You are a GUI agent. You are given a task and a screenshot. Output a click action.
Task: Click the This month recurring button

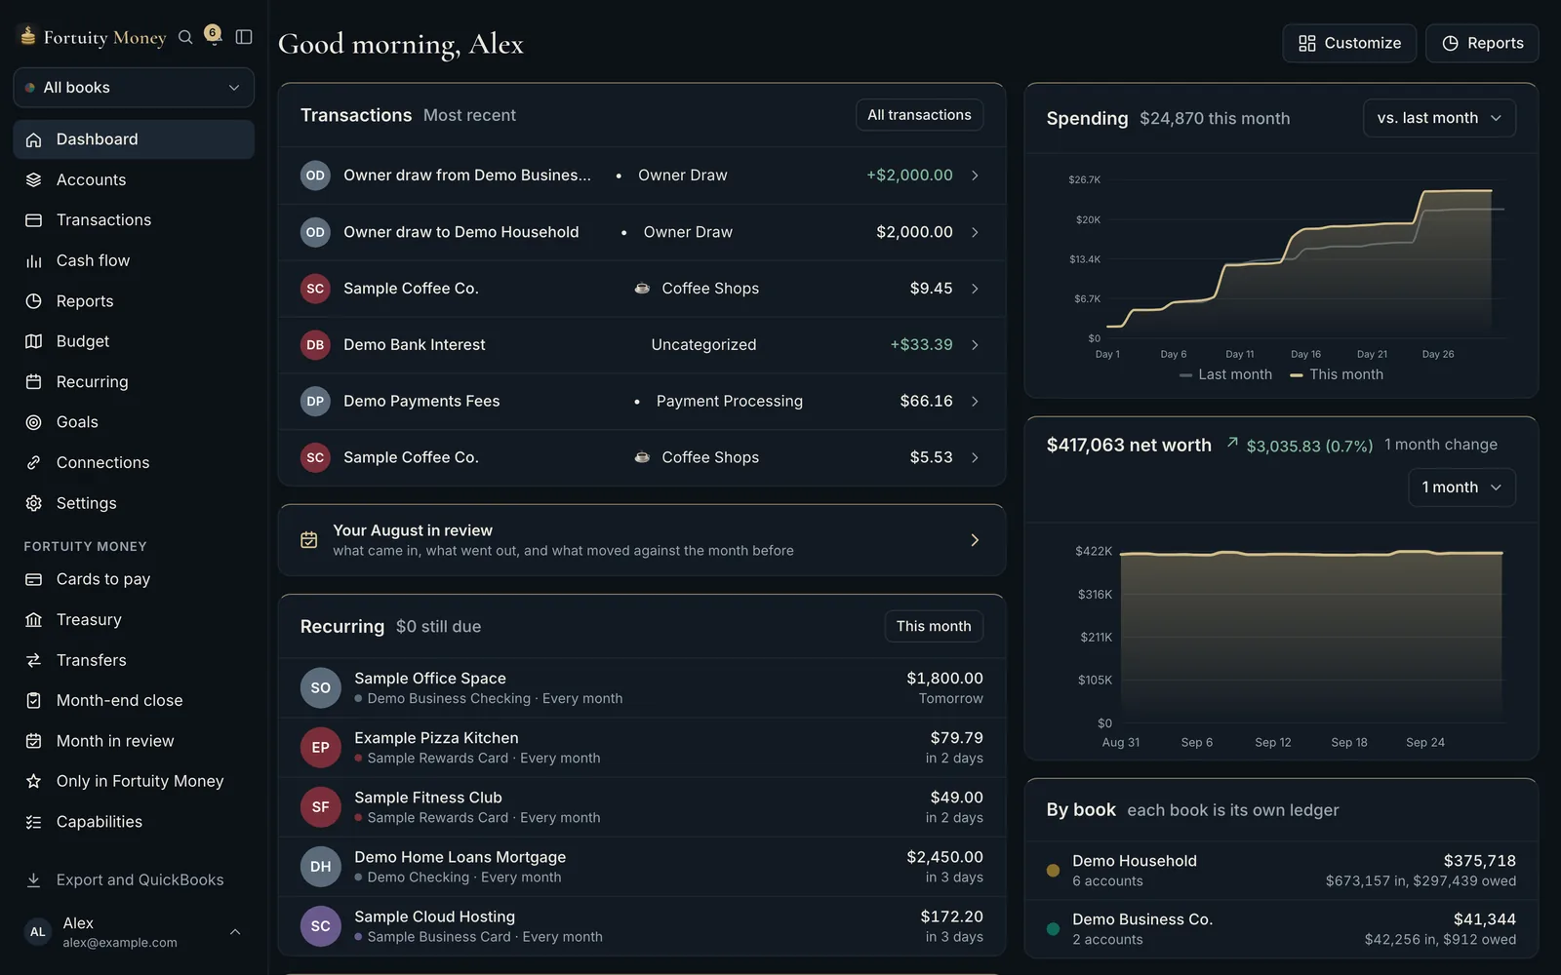point(934,626)
